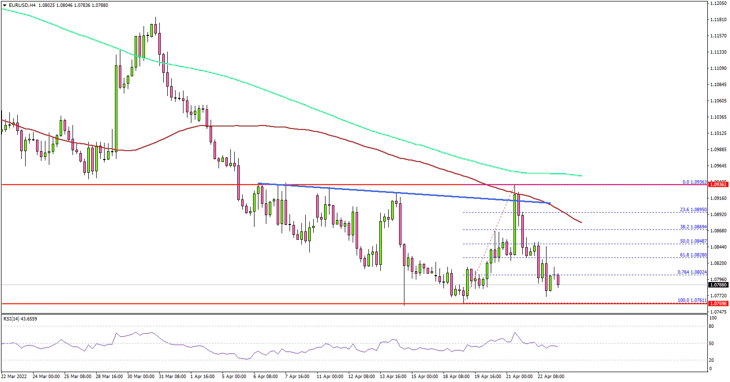Click the last pink candlestick on chart
730x382 pixels.
(x=558, y=280)
